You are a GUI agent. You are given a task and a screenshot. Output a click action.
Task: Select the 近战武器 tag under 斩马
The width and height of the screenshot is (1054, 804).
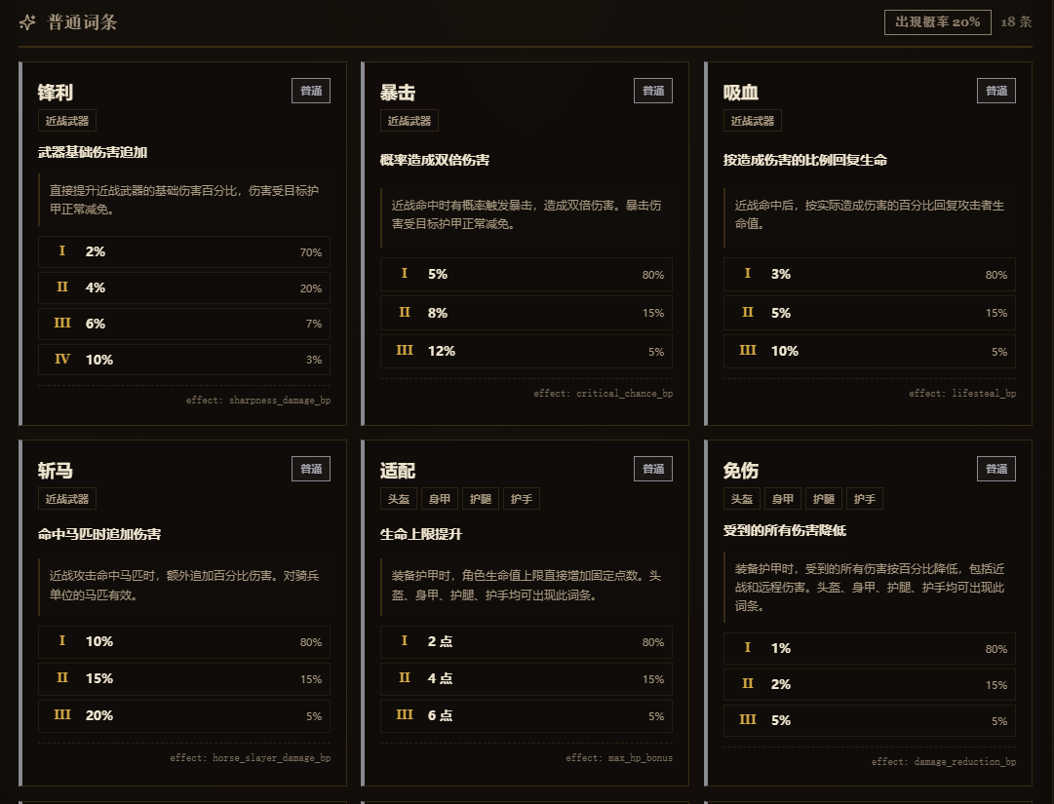(67, 499)
